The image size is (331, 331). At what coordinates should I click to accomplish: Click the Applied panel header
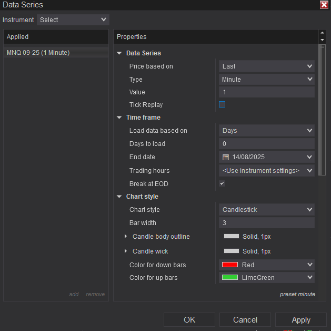56,37
